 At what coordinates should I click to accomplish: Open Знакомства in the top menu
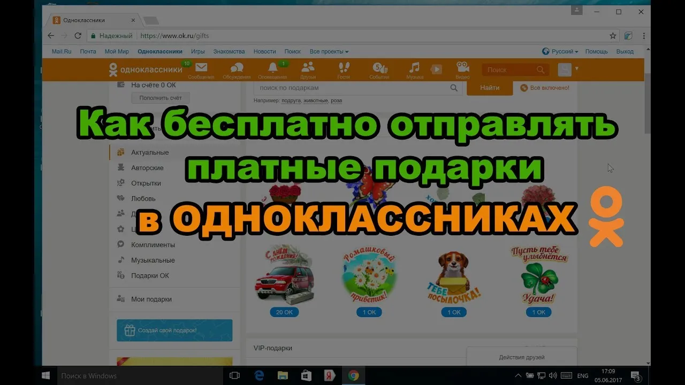(x=229, y=51)
